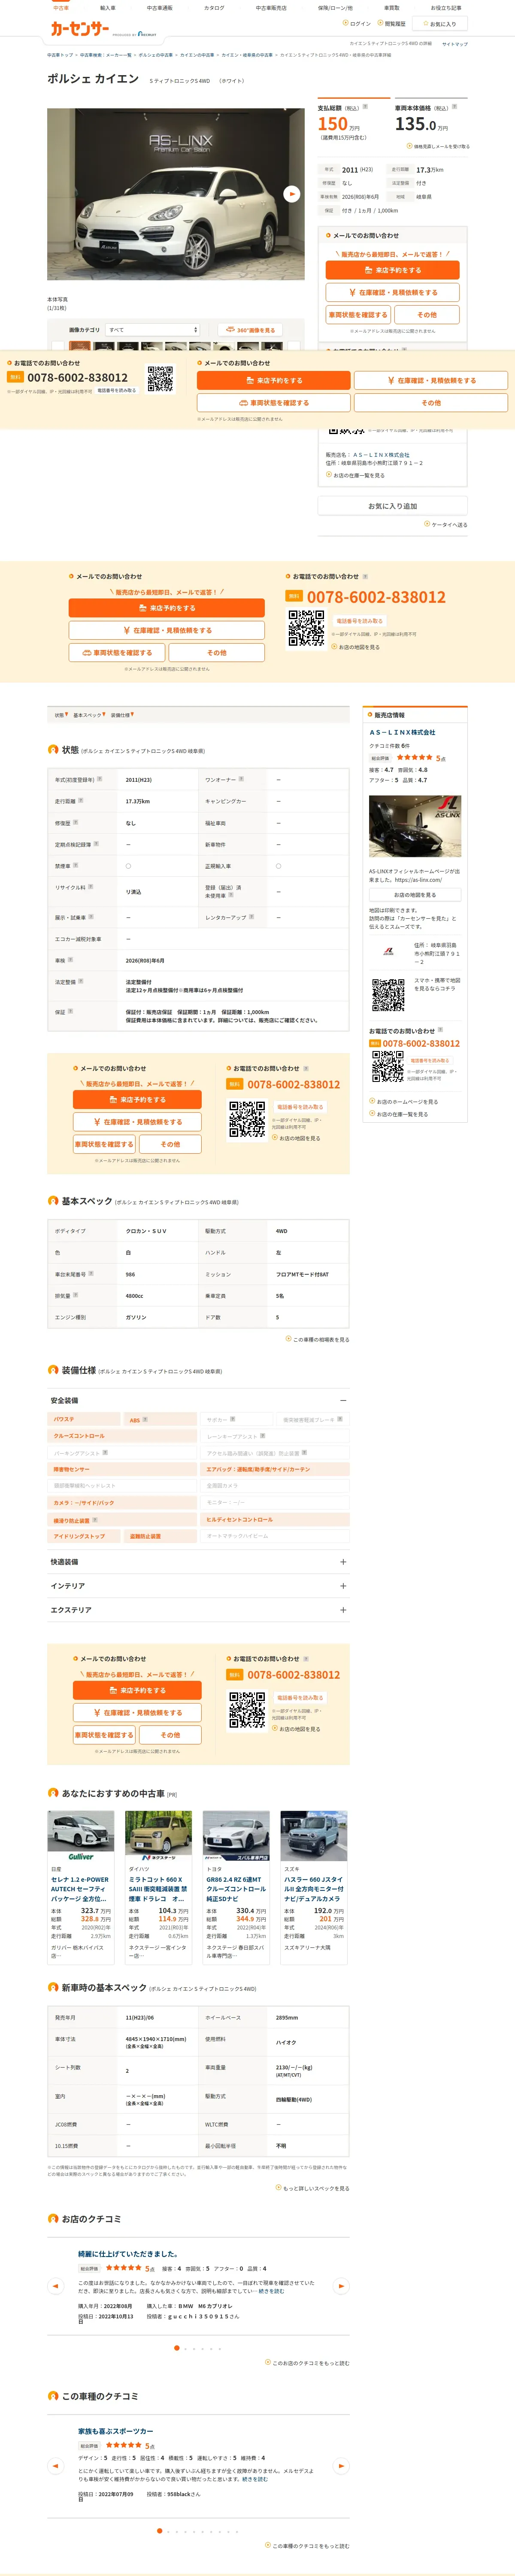Image resolution: width=515 pixels, height=2576 pixels.
Task: Open the お役立ち記事 navigation tab
Action: (x=446, y=8)
